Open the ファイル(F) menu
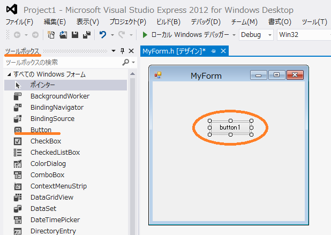Image resolution: width=331 pixels, height=235 pixels. pos(19,22)
